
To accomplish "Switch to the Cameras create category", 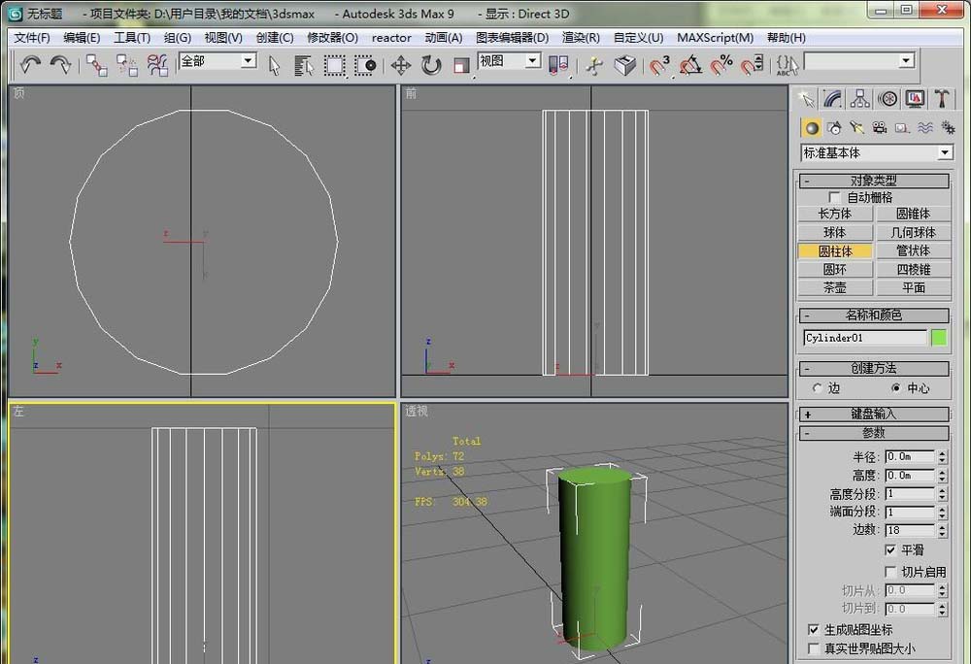I will coord(879,127).
